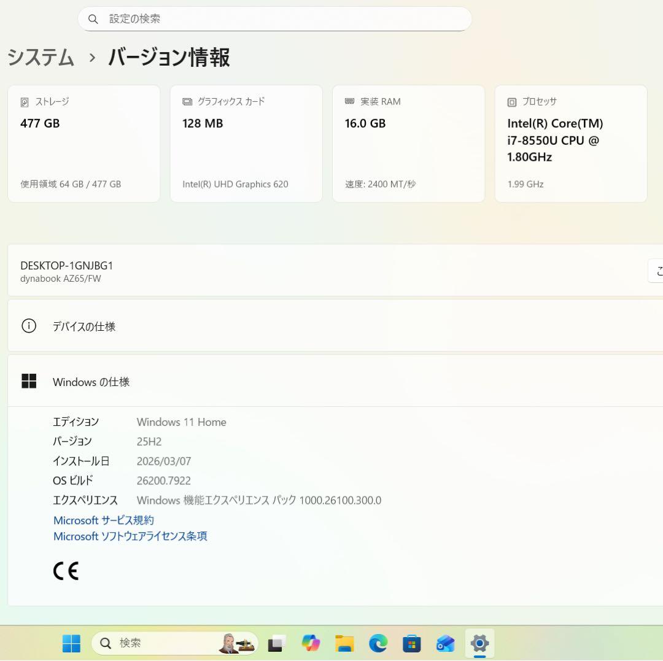Select the 477 GB storage value
Screen dimensions: 663x661
40,123
